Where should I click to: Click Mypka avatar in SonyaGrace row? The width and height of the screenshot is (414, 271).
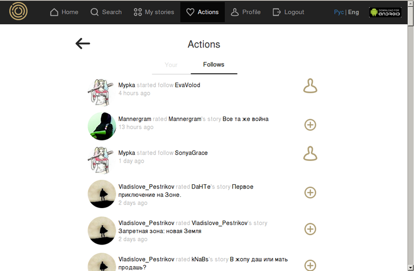tap(102, 160)
